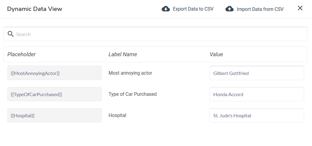Click the cloud download icon for export
Viewport: 312px width, 146px height.
pyautogui.click(x=166, y=9)
